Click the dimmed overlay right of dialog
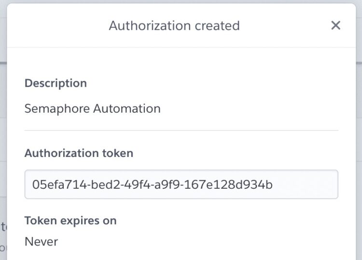 (x=359, y=138)
